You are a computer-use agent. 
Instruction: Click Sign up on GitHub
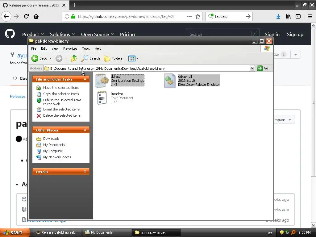[295, 35]
